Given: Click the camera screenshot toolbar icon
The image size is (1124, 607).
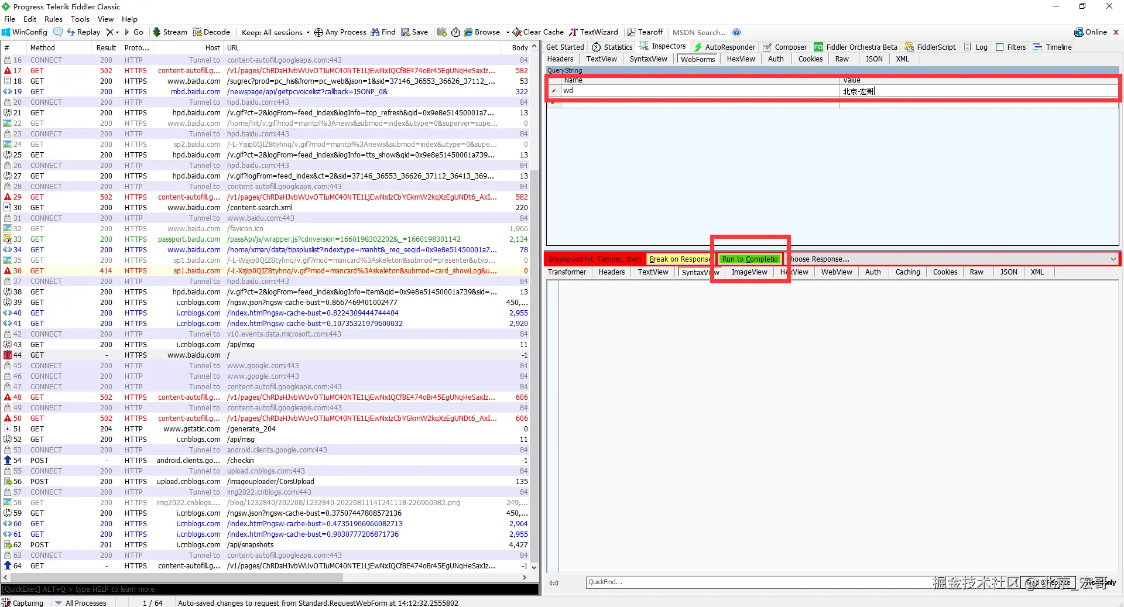Looking at the screenshot, I should pyautogui.click(x=442, y=32).
